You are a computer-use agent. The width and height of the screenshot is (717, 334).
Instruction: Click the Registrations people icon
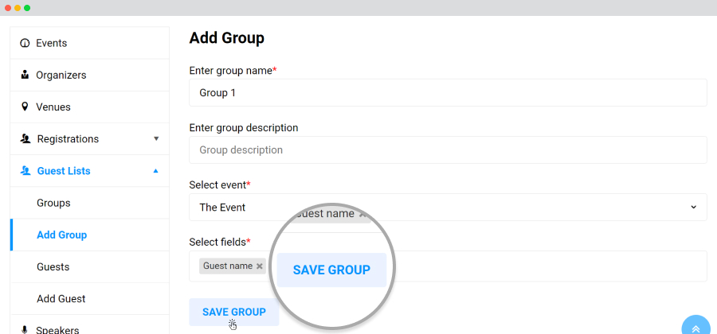point(25,138)
